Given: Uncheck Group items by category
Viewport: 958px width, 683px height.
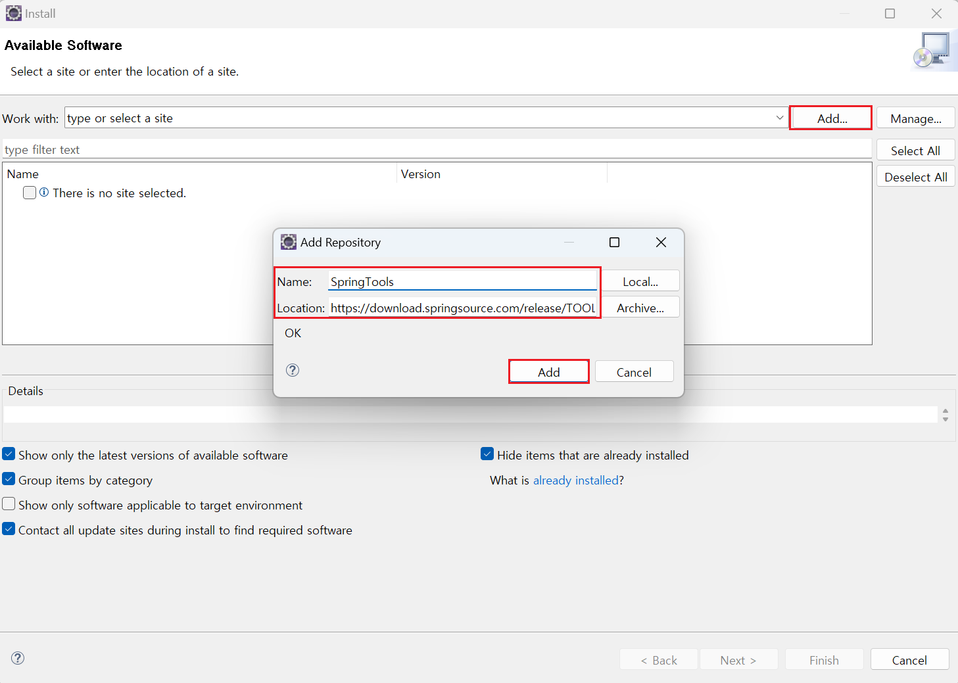Looking at the screenshot, I should [x=9, y=479].
